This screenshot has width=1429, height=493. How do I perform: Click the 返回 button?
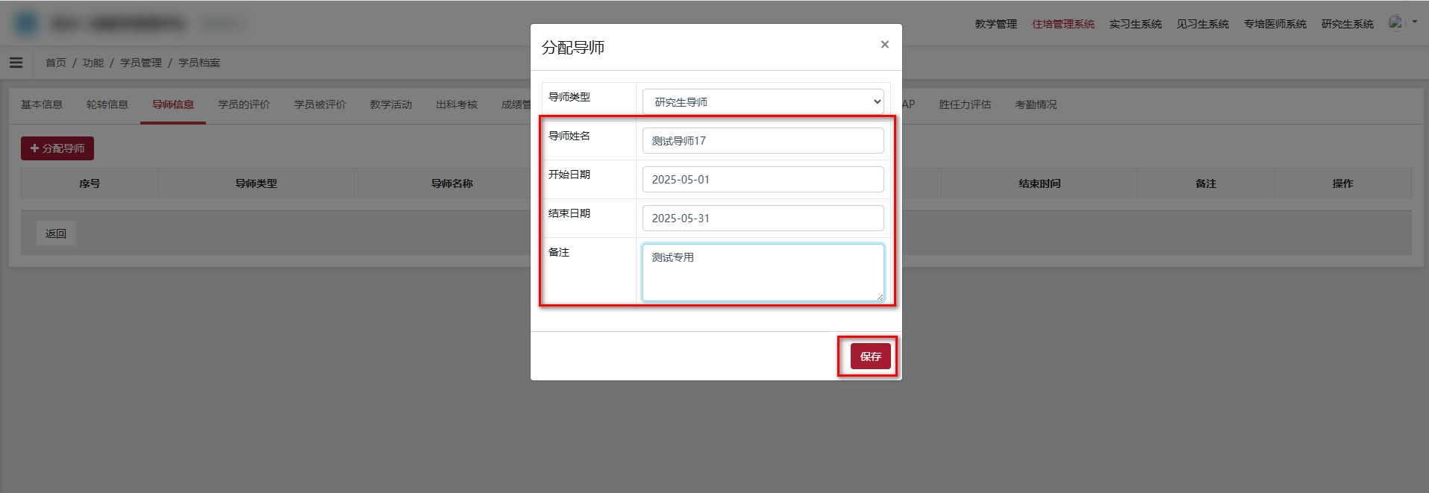coord(56,233)
